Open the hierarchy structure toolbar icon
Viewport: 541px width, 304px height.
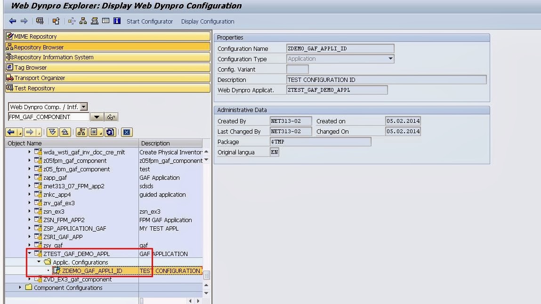tap(83, 21)
